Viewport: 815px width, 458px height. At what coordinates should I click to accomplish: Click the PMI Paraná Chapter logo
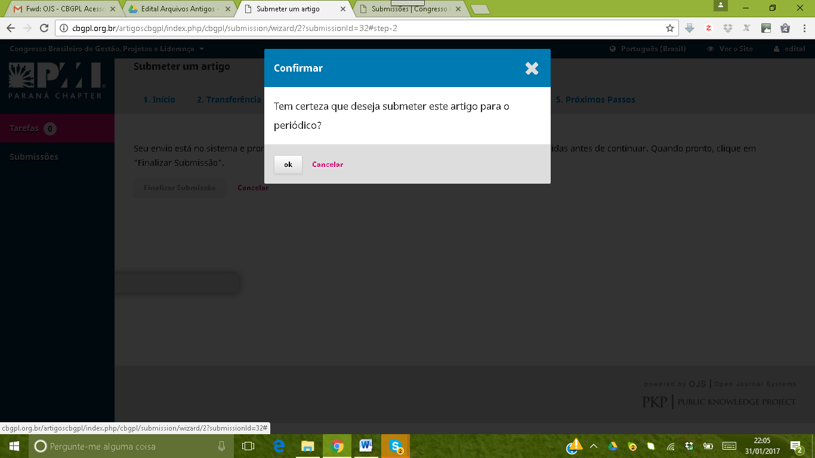point(57,80)
